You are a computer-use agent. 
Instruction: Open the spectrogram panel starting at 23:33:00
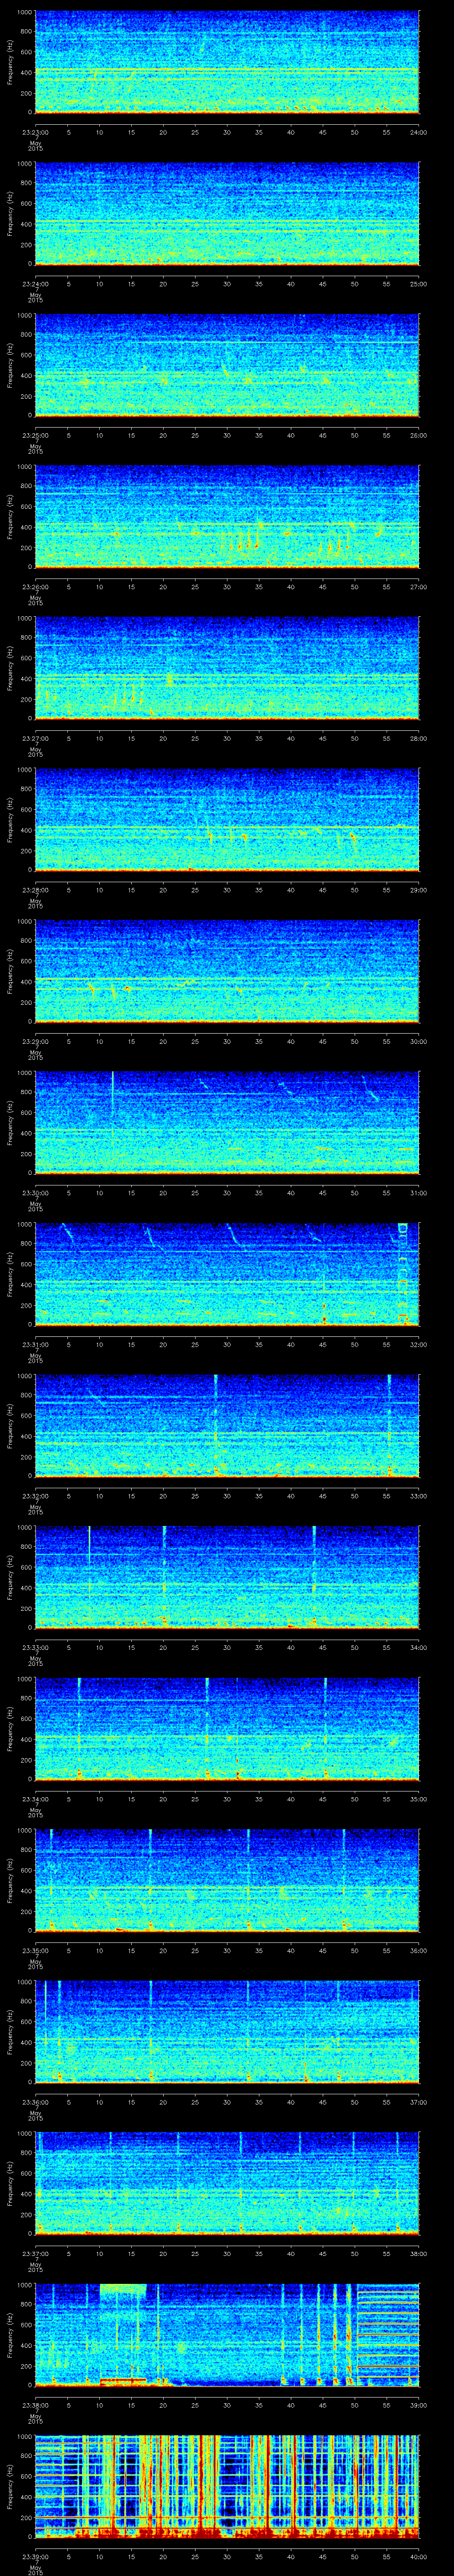pyautogui.click(x=227, y=1577)
